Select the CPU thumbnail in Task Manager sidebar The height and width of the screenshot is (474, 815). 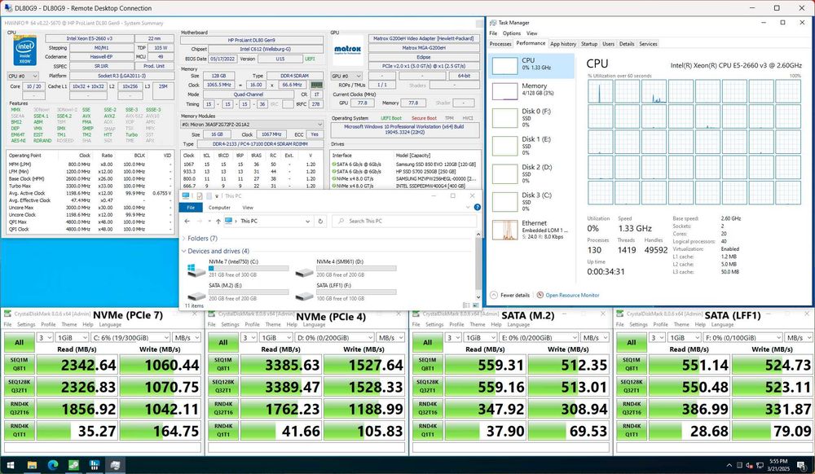click(504, 66)
